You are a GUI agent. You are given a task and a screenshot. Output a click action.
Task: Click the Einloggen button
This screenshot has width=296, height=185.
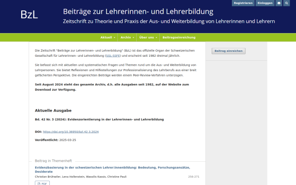(265, 3)
